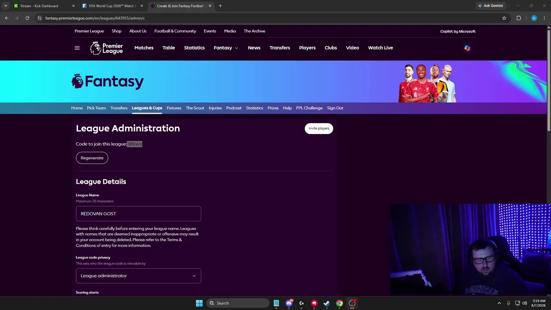Show hidden system tray icons

pyautogui.click(x=499, y=303)
